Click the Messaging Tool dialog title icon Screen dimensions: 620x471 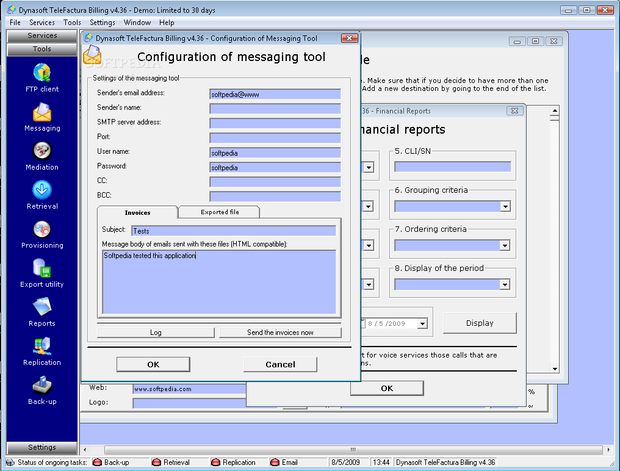pyautogui.click(x=88, y=38)
